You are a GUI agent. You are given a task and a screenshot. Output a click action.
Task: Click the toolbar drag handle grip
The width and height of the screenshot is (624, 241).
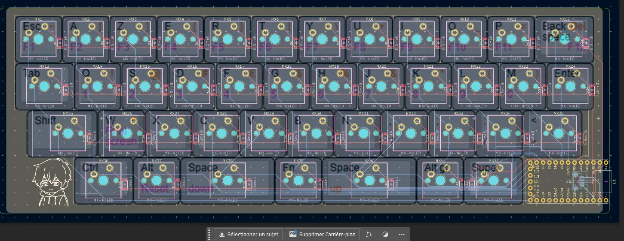209,235
